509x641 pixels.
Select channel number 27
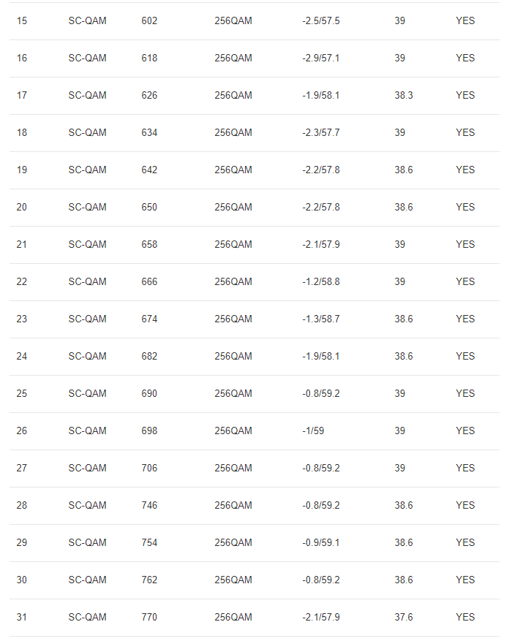point(22,469)
